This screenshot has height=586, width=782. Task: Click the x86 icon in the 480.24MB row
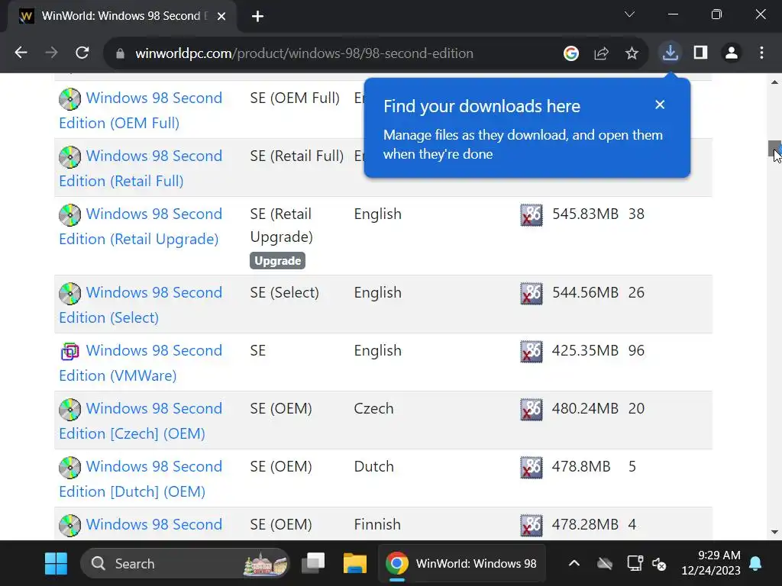pyautogui.click(x=532, y=410)
